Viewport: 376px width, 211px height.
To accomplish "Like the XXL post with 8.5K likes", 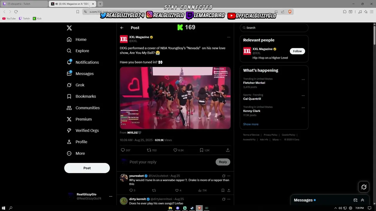I will 178,150.
